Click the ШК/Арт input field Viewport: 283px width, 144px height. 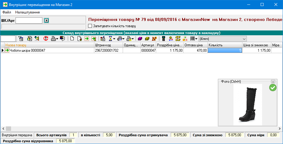pos(29,20)
